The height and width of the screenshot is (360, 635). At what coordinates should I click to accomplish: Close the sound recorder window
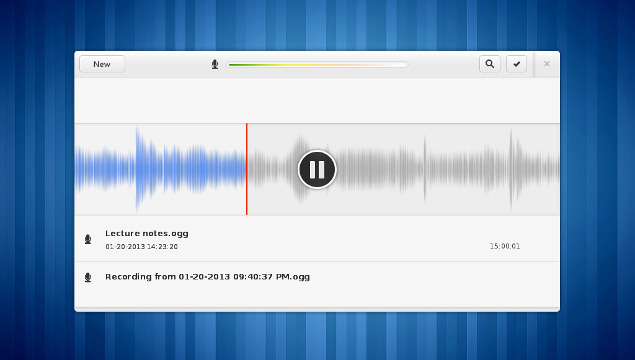547,64
